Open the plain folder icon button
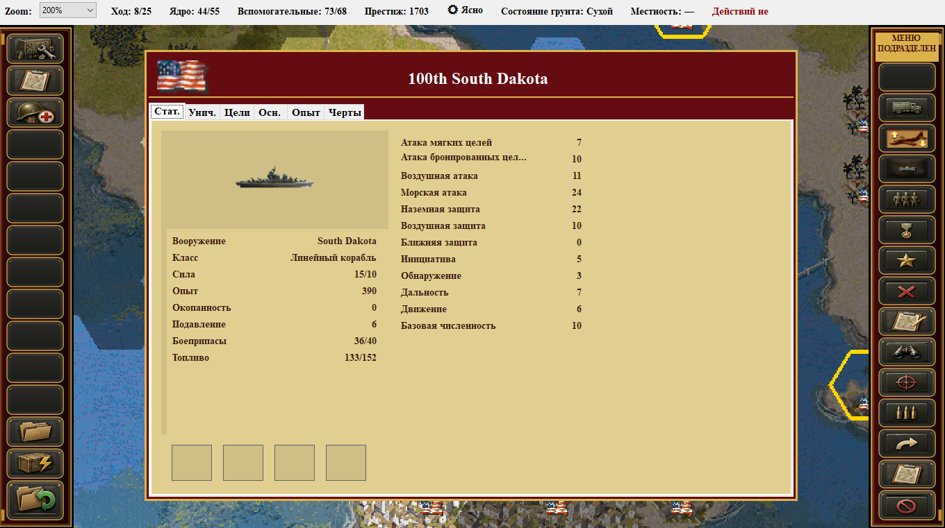This screenshot has width=945, height=528. coord(35,432)
